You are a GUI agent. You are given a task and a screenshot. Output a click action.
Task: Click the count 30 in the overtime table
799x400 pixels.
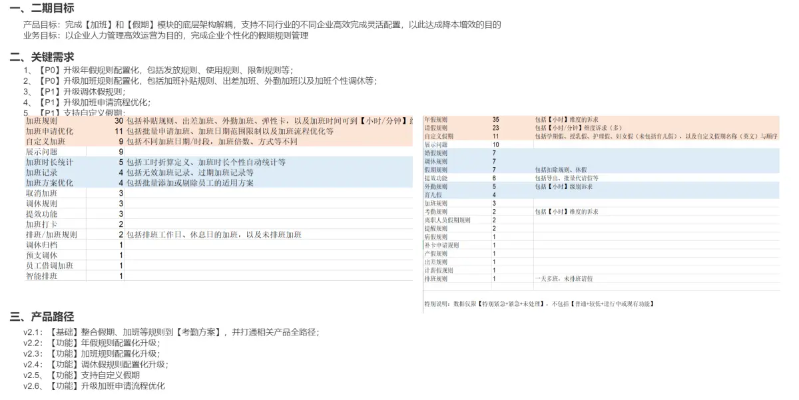(119, 121)
